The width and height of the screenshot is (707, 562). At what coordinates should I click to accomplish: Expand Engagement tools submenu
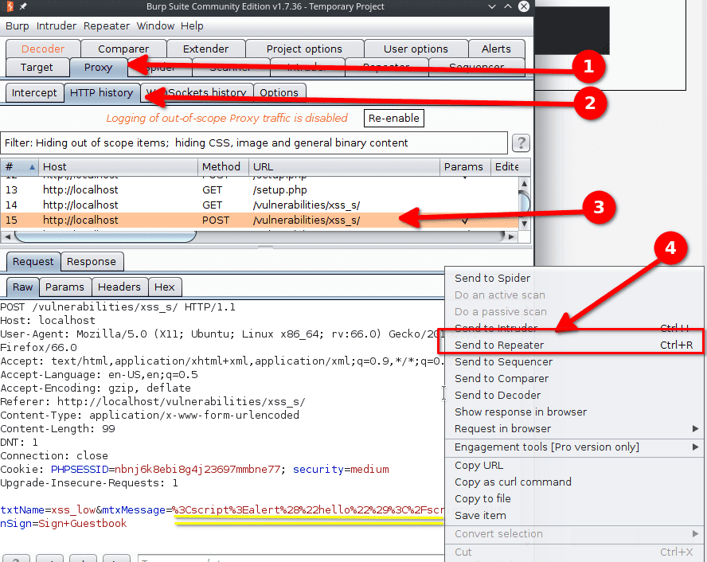tap(574, 447)
